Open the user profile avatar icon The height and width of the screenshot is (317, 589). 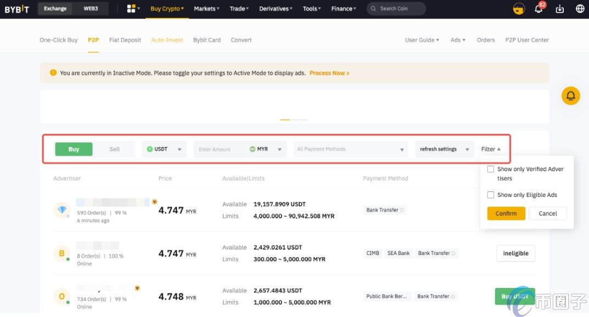(519, 9)
